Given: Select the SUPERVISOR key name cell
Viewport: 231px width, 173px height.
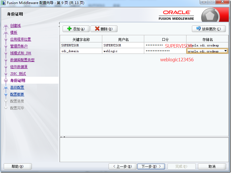Looking at the screenshot, I should pos(81,45).
